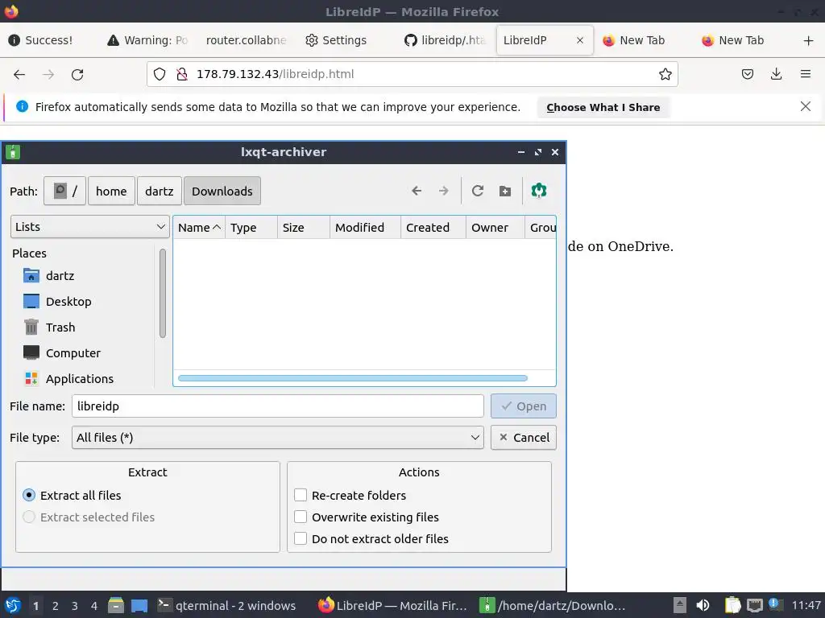
Task: Click the green recycle-style toolbar icon
Action: click(x=539, y=191)
